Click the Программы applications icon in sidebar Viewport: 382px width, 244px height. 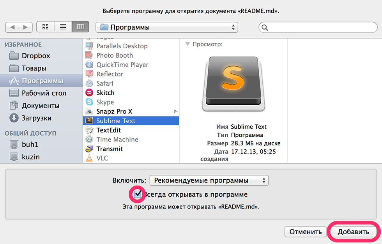[14, 81]
